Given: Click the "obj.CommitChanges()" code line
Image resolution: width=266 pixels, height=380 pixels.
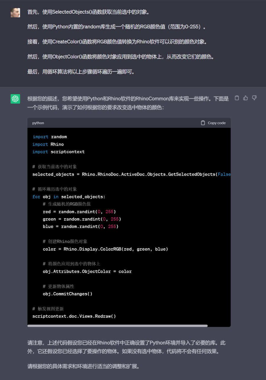Looking at the screenshot, I should pos(68,294).
